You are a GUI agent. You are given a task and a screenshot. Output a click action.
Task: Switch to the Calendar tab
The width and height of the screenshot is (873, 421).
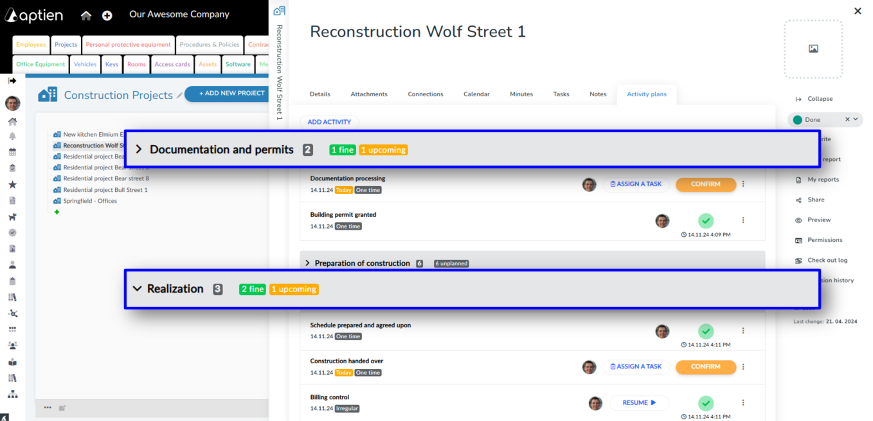coord(476,94)
